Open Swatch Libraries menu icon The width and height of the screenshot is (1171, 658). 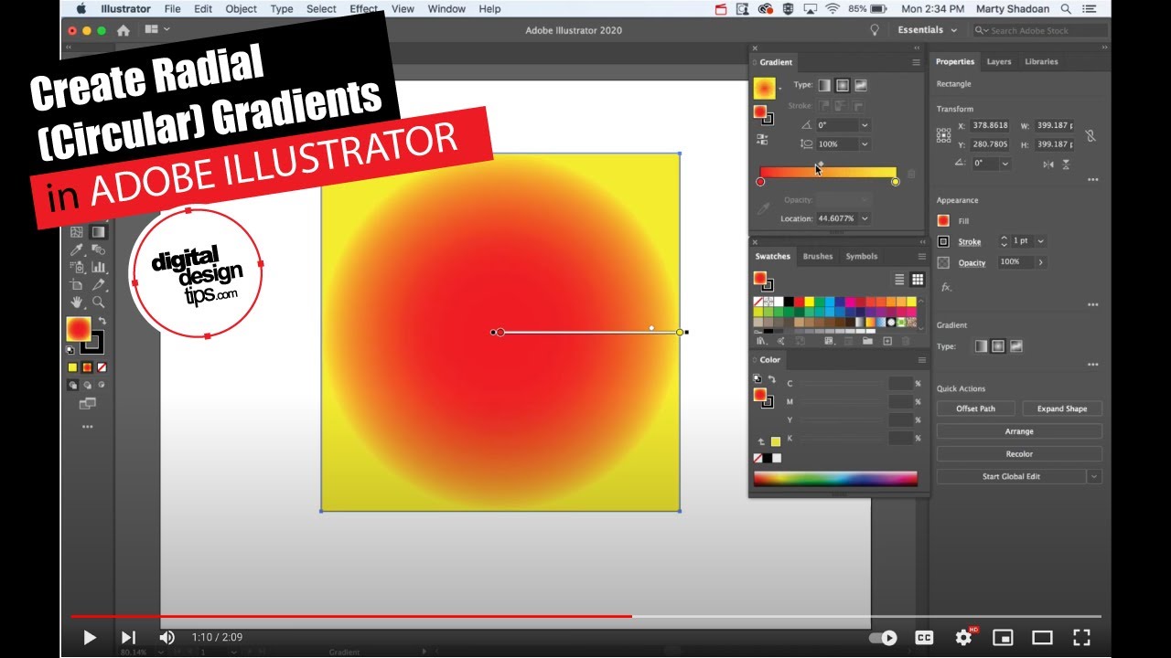pyautogui.click(x=761, y=341)
